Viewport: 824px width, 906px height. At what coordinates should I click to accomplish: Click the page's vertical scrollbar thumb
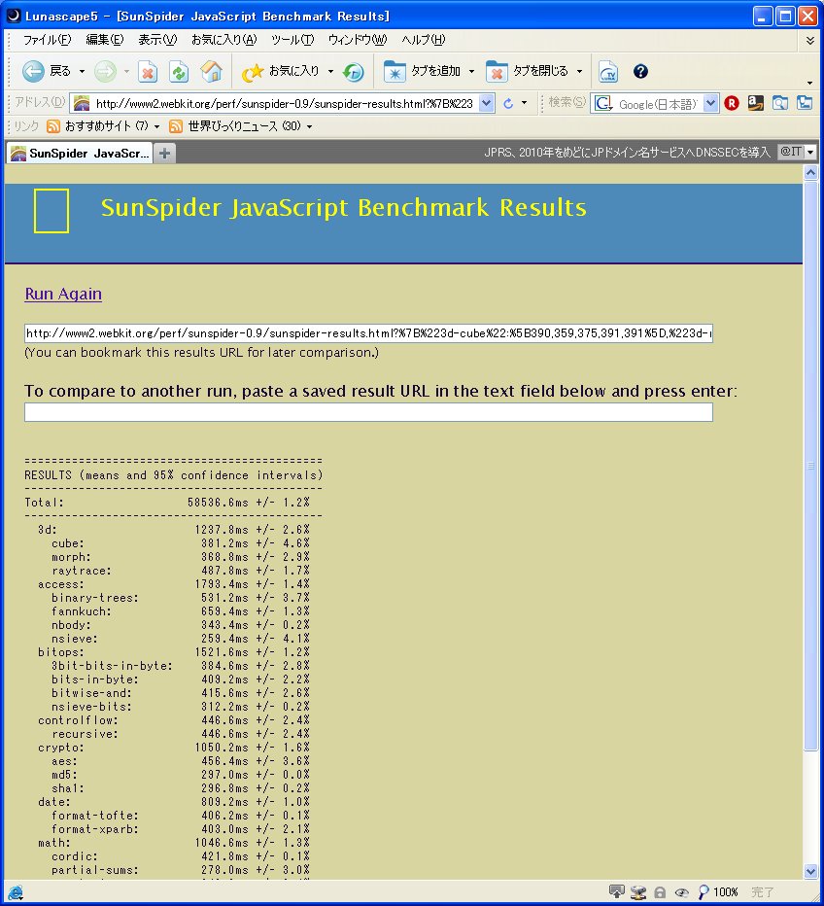pyautogui.click(x=810, y=467)
